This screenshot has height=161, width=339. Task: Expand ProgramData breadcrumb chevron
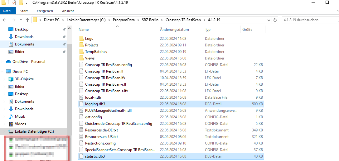tap(139, 20)
